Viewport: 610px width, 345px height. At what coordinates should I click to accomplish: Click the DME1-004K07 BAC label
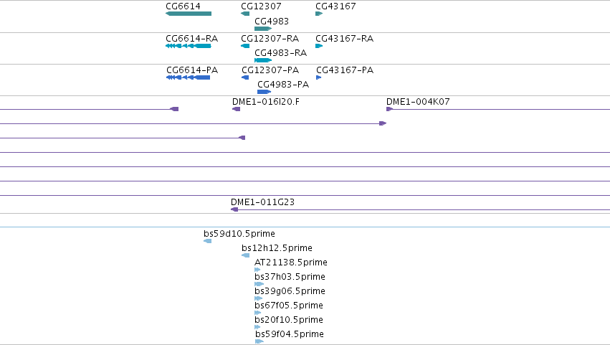(x=418, y=102)
